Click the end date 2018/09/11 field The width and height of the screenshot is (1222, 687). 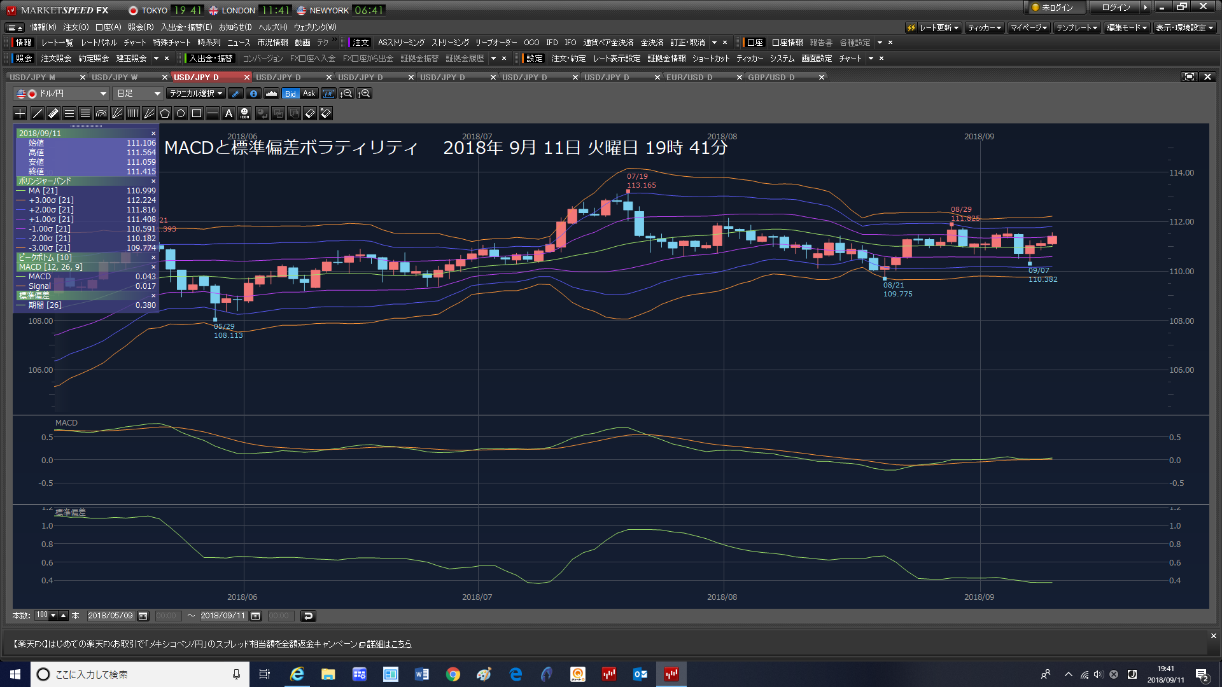223,616
